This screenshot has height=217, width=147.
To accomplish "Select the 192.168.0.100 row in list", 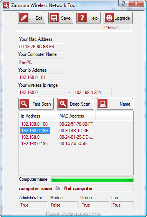I will (x=76, y=124).
